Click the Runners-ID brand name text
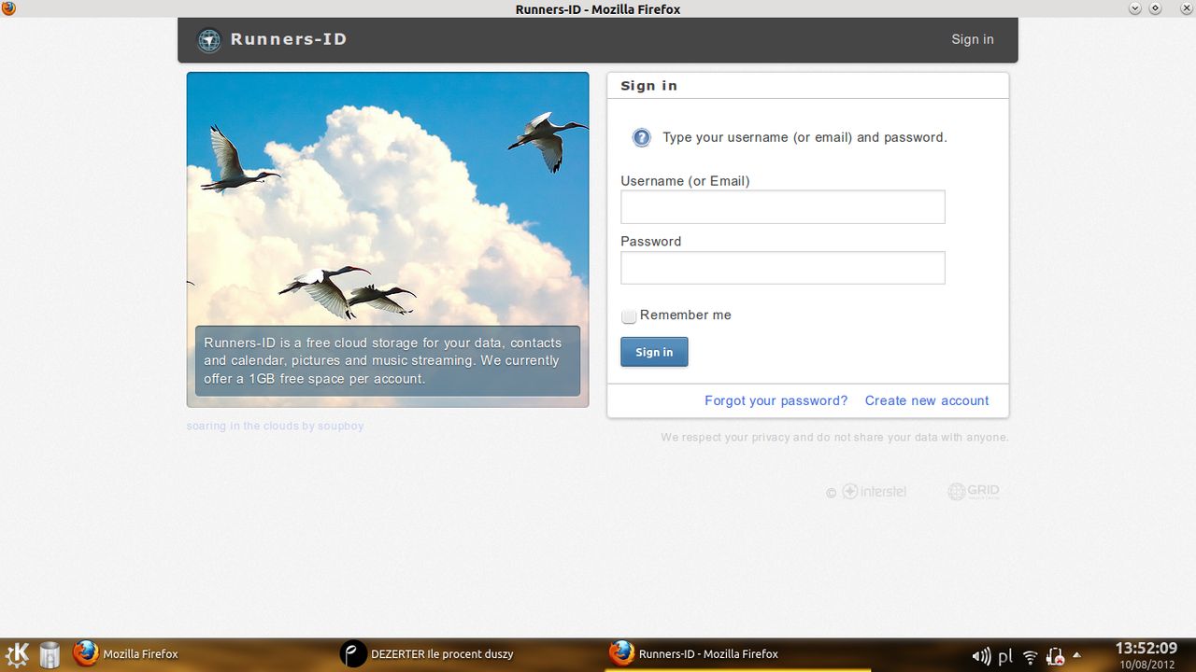Image resolution: width=1196 pixels, height=672 pixels. click(x=289, y=39)
